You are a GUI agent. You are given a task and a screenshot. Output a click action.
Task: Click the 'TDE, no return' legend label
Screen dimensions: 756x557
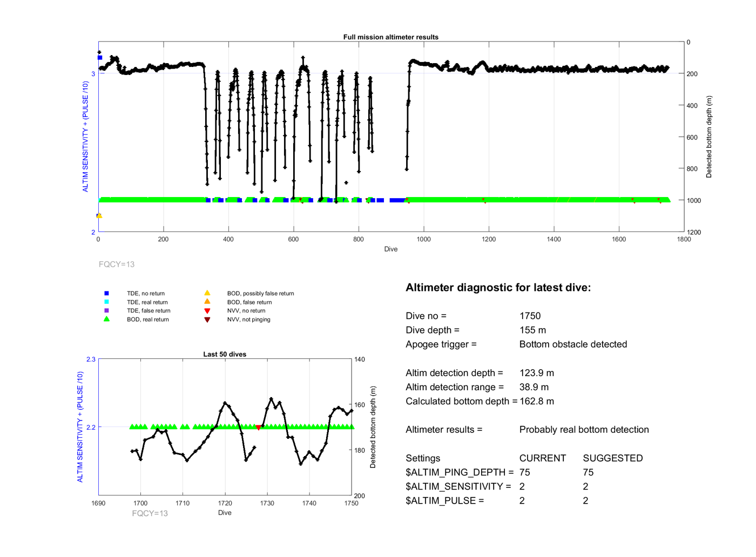(x=146, y=294)
